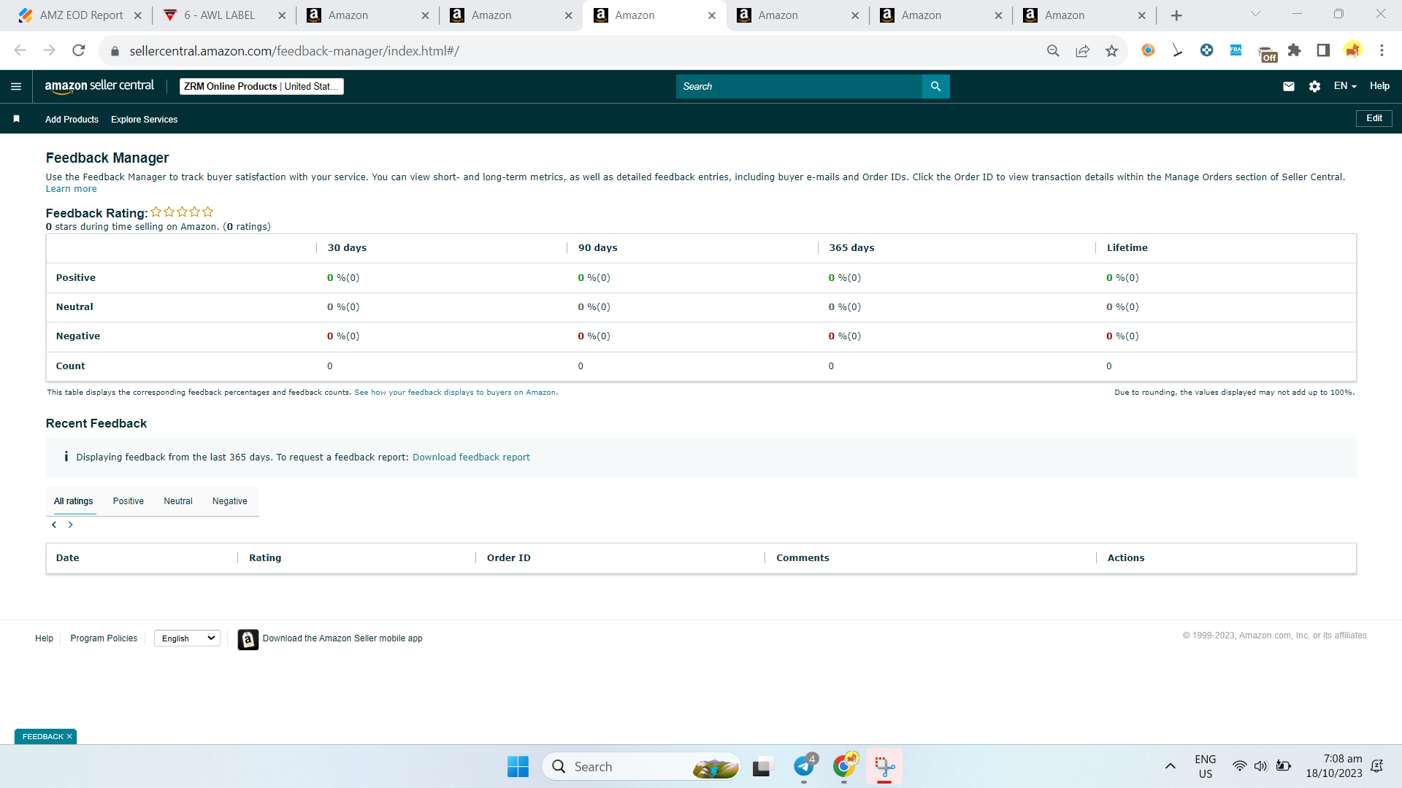Open the EN language dropdown

coord(1345,86)
